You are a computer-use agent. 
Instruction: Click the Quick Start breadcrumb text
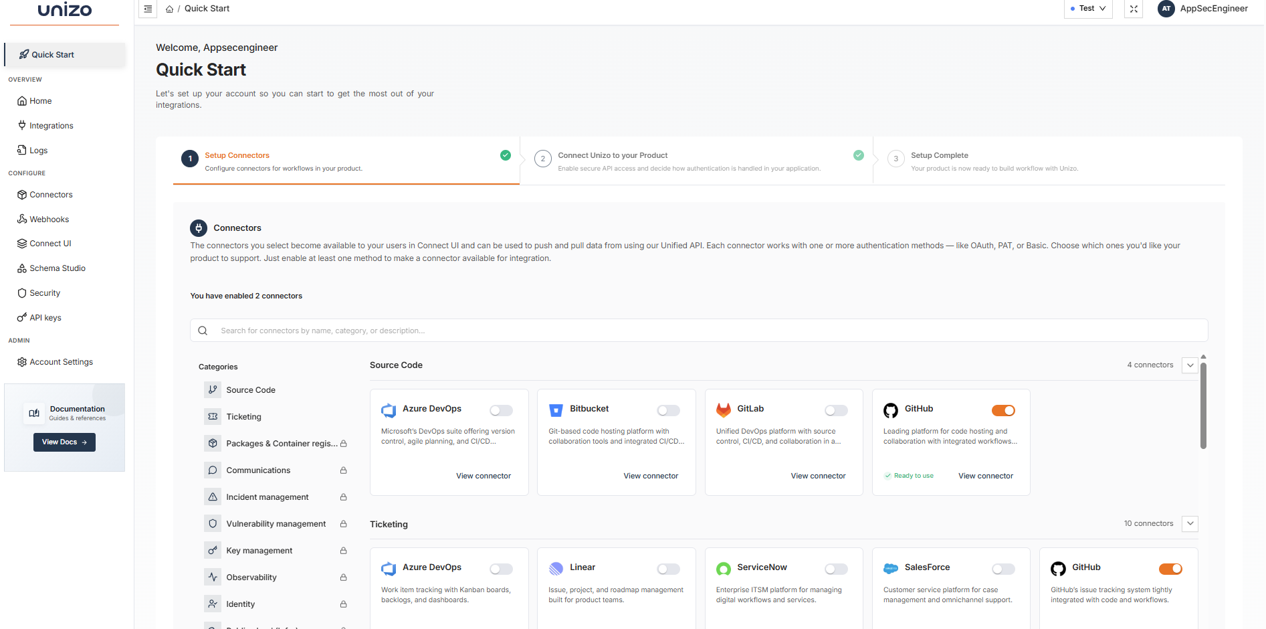point(207,9)
